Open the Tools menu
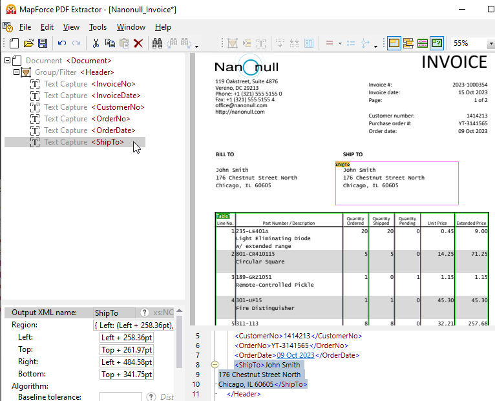The image size is (495, 401). coord(98,27)
